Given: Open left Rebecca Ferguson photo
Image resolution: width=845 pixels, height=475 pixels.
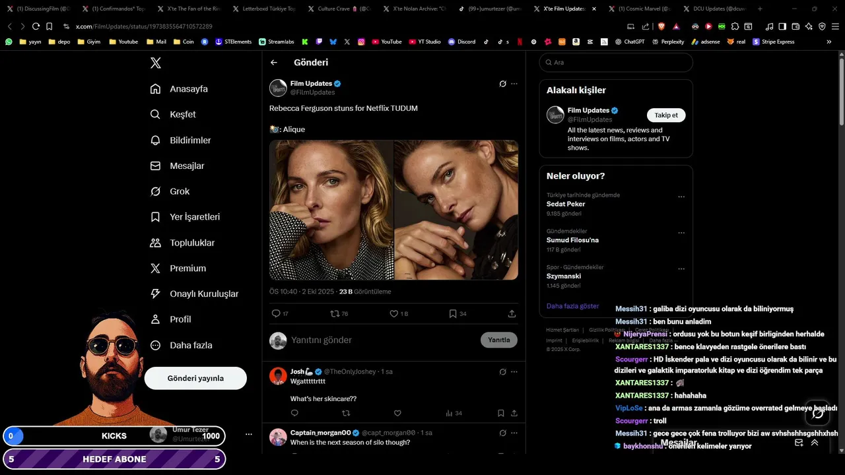Looking at the screenshot, I should pos(331,210).
